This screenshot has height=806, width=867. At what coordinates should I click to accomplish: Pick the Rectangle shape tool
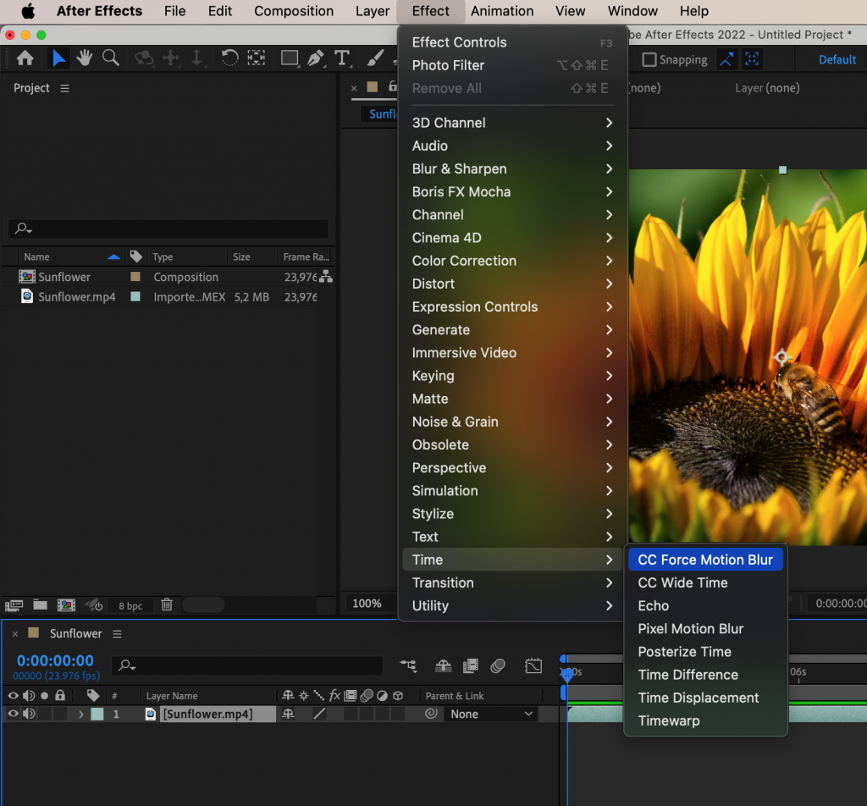pos(289,58)
